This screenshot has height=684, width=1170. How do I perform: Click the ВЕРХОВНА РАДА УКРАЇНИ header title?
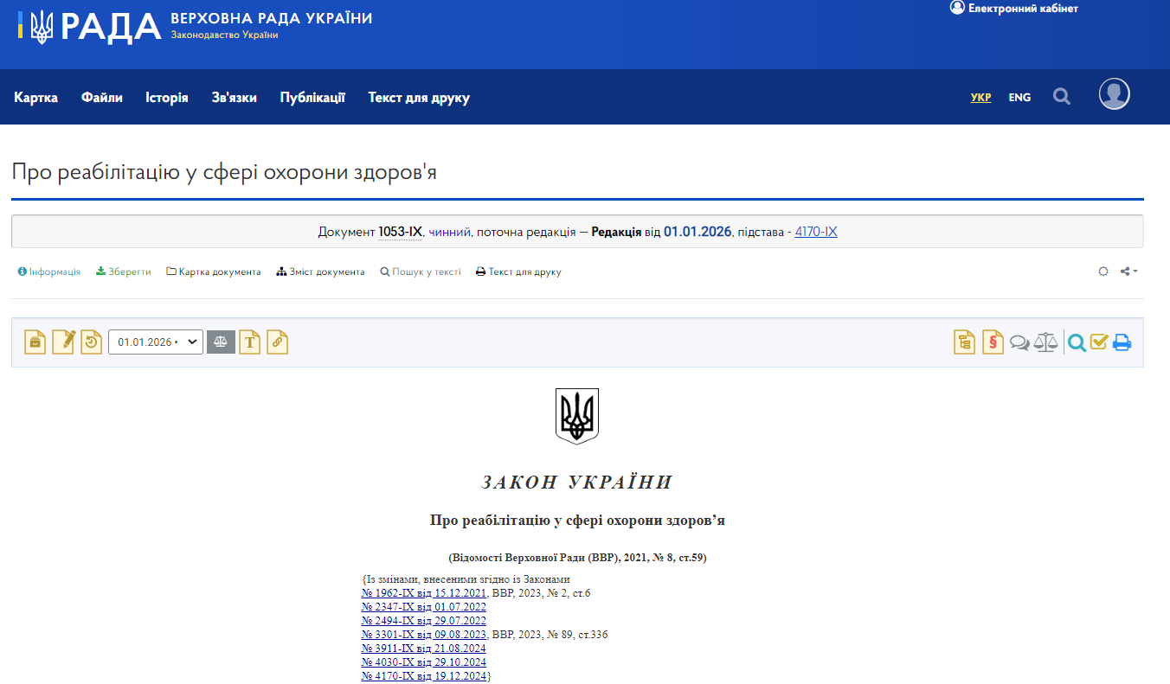tap(272, 18)
